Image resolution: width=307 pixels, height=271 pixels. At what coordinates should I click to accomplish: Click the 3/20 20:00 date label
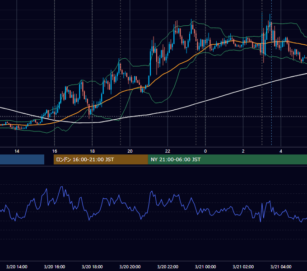tap(130, 266)
